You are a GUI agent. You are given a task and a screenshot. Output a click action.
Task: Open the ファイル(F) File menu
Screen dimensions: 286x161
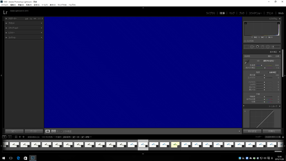tap(4, 5)
